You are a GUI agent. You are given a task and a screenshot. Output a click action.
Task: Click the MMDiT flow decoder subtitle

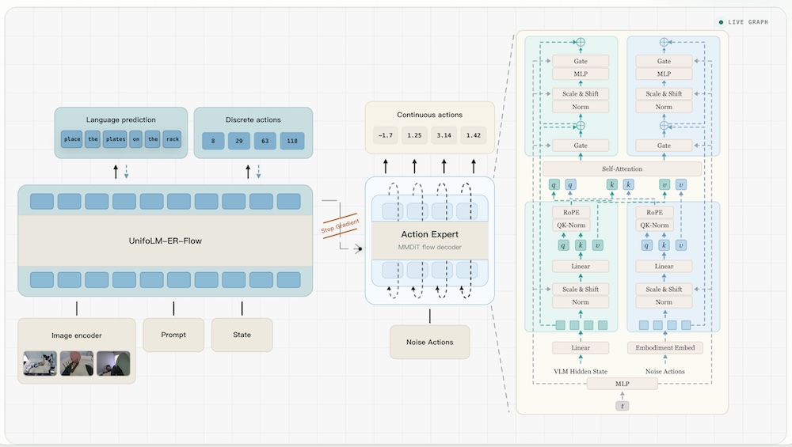point(430,247)
